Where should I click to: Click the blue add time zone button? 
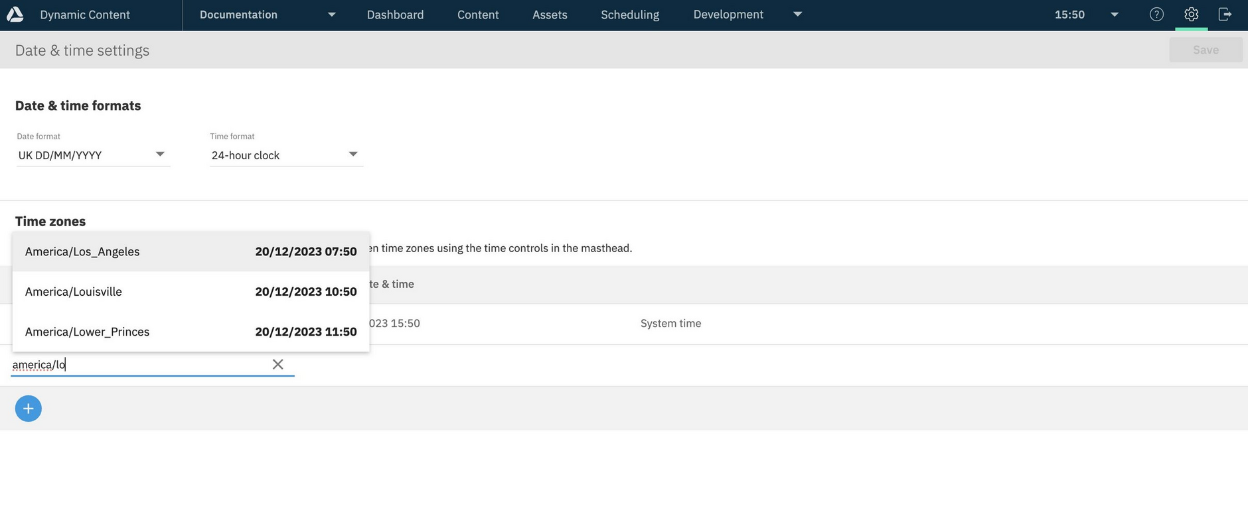[29, 409]
